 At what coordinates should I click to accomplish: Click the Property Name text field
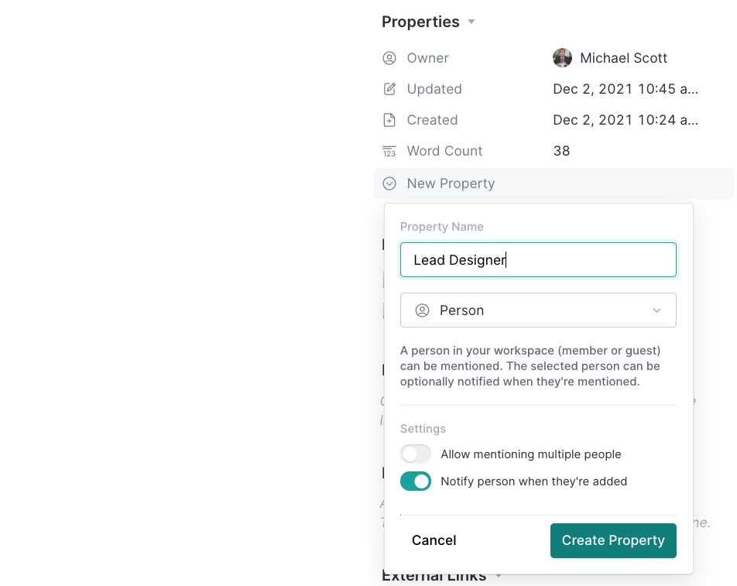538,260
